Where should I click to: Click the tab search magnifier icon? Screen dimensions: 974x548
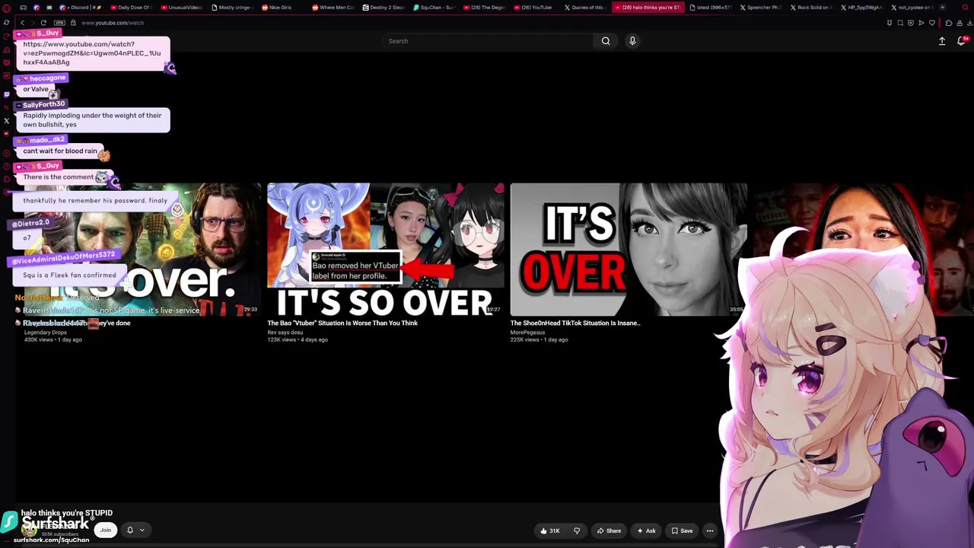pyautogui.click(x=965, y=8)
